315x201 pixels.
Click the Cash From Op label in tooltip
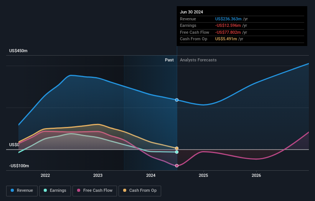[193, 39]
